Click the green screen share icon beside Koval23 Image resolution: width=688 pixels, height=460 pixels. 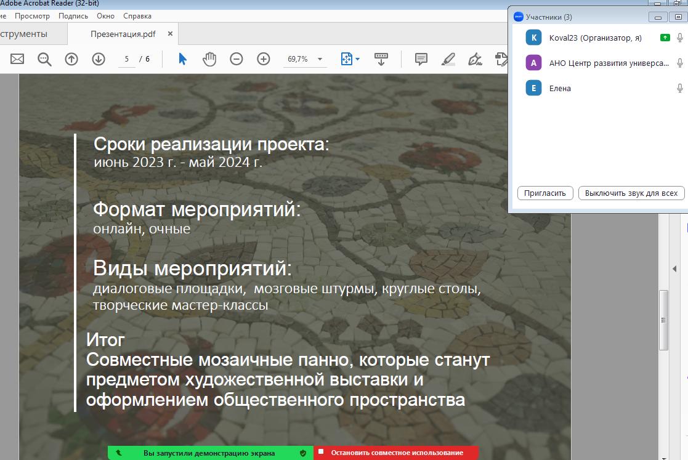click(665, 38)
